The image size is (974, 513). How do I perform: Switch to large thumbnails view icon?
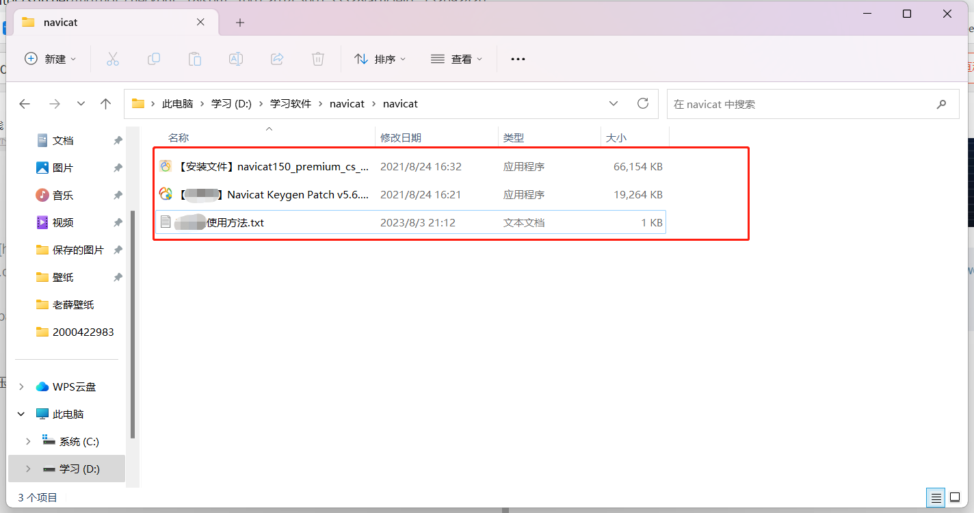click(x=955, y=497)
